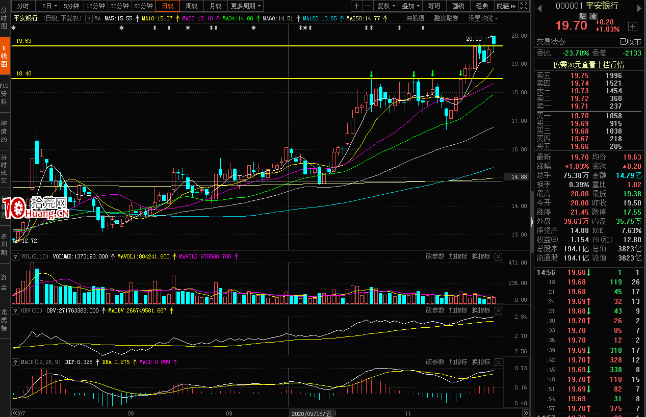This screenshot has width=646, height=417.
Task: Open the 设置均线 moving average dropdown
Action: point(483,18)
